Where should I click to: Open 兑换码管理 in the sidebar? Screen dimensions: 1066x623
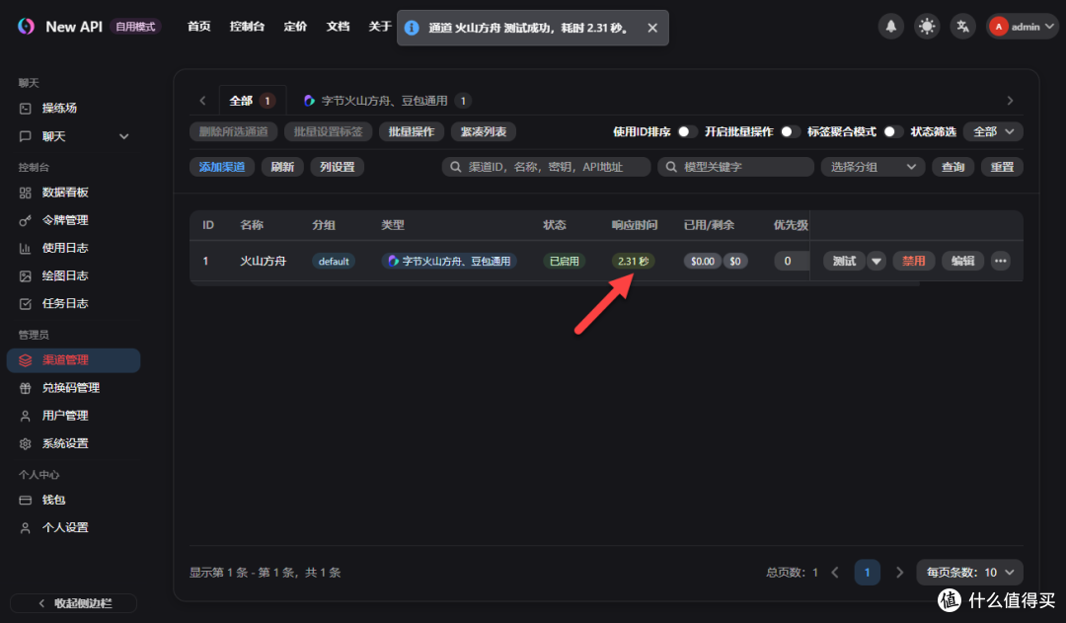click(73, 388)
